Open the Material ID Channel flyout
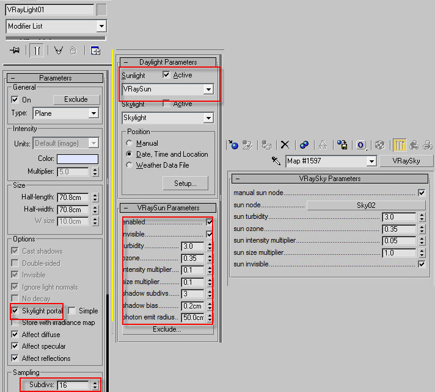Viewport: 435px width, 392px height. tap(361, 144)
